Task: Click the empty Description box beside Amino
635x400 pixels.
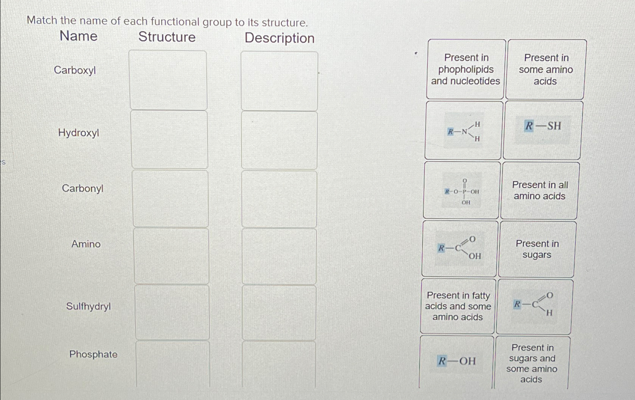Action: tap(279, 256)
